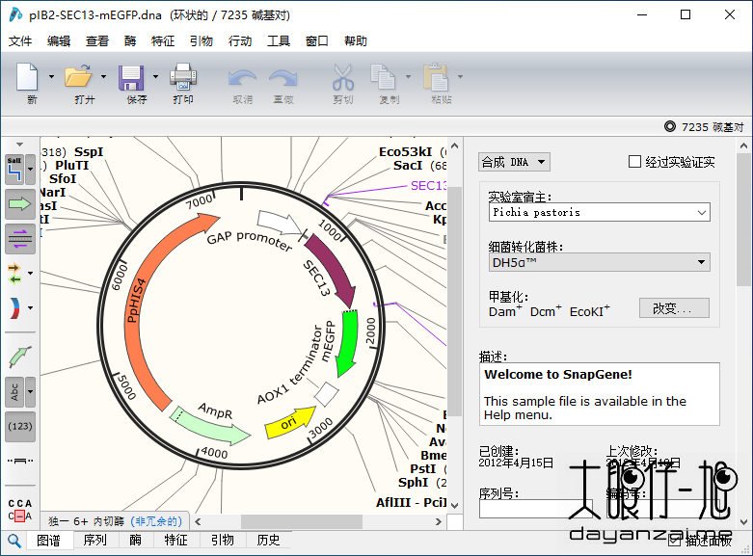Open the Abc label options arrow
Viewport: 753px width, 556px height.
click(x=31, y=392)
